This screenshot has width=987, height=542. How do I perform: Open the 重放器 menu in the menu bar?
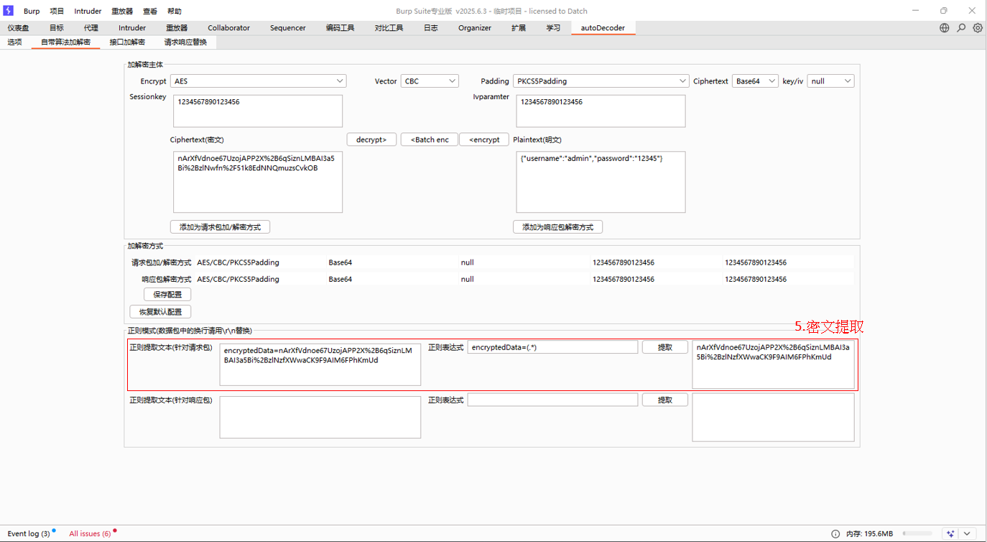tap(122, 12)
